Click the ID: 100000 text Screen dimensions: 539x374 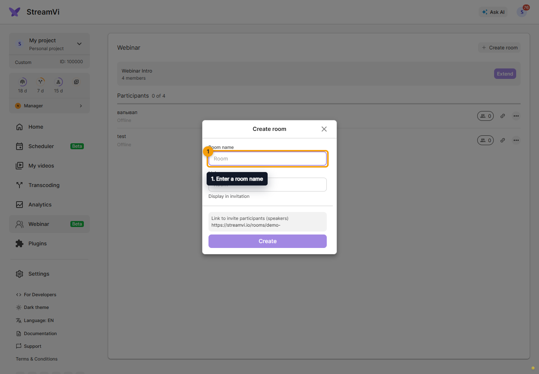coord(71,62)
